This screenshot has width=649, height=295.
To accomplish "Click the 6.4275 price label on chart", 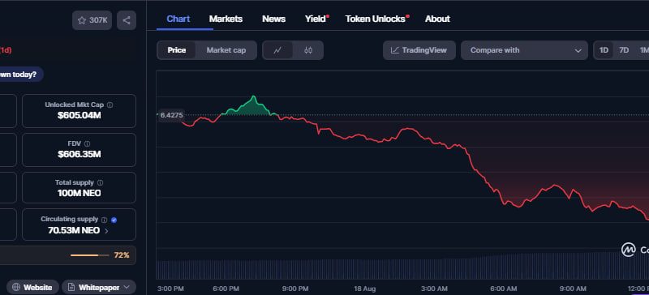I will click(171, 115).
